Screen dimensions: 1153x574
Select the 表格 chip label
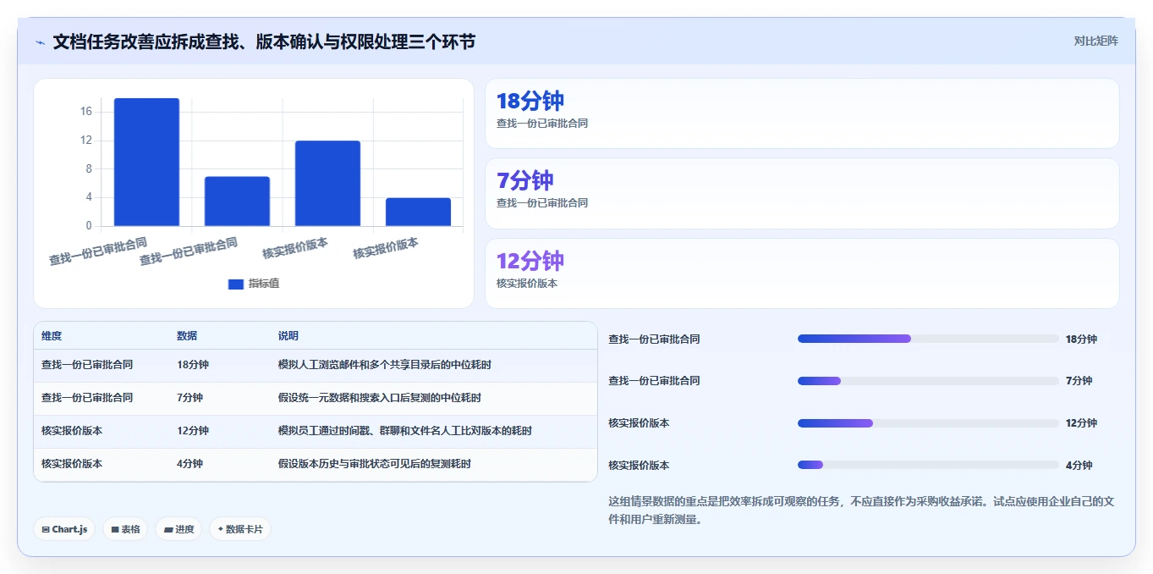pyautogui.click(x=130, y=529)
